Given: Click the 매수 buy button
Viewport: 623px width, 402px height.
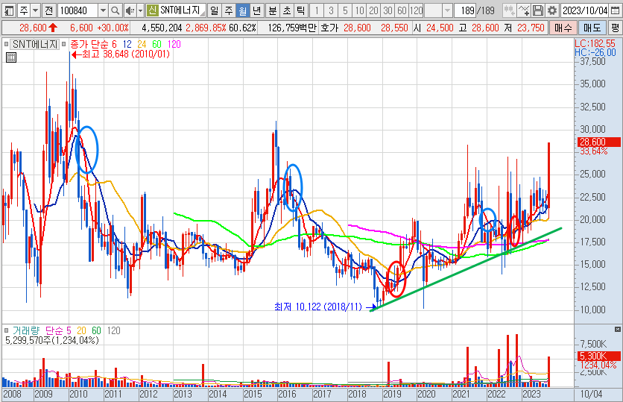Looking at the screenshot, I should 563,28.
